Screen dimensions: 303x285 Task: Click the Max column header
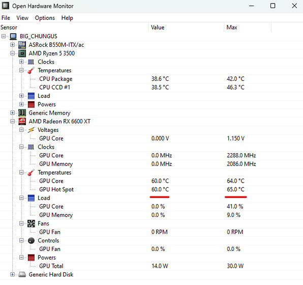(248, 27)
